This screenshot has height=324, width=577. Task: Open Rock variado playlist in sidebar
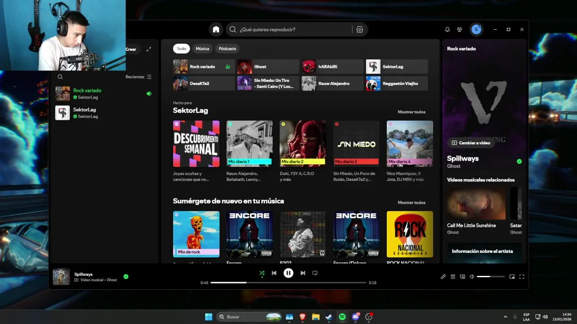(x=104, y=94)
